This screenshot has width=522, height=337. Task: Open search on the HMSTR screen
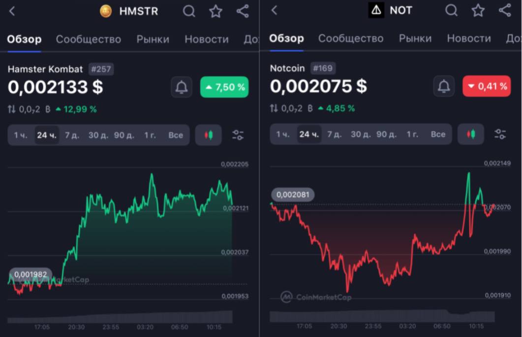(189, 11)
